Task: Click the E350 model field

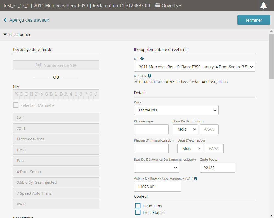Action: point(56,150)
